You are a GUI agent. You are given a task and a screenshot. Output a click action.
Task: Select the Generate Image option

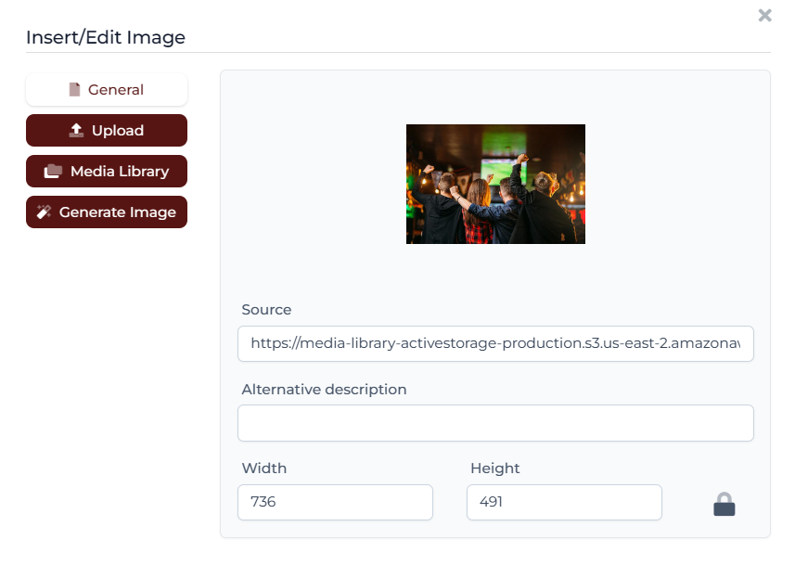[107, 212]
